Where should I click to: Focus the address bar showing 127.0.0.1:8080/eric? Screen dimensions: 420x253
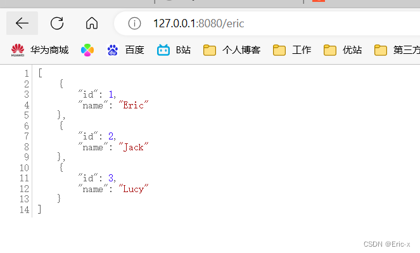point(198,23)
